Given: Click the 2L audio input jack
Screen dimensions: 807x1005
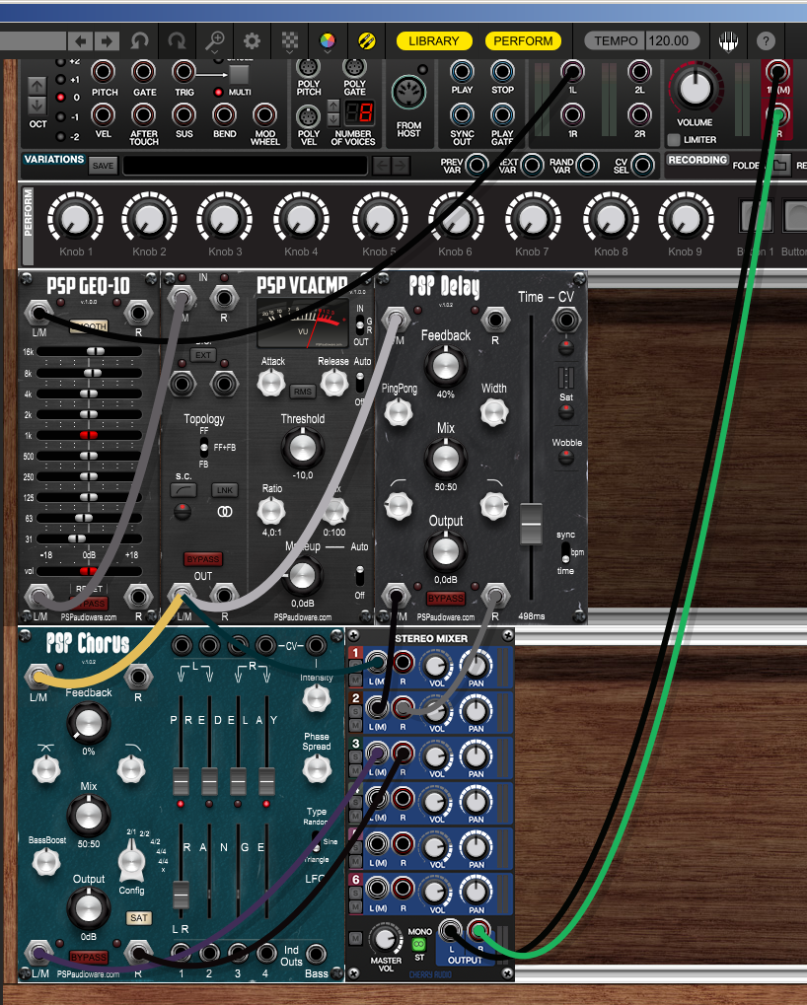Looking at the screenshot, I should click(639, 71).
